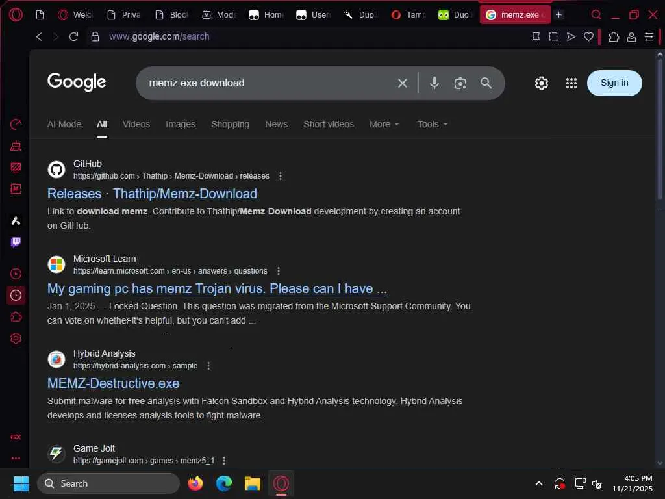665x499 pixels.
Task: Switch to the Welcome browser tab
Action: (x=75, y=15)
